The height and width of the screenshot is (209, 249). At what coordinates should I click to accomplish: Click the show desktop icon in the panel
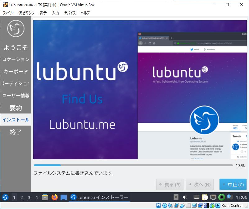[64, 198]
